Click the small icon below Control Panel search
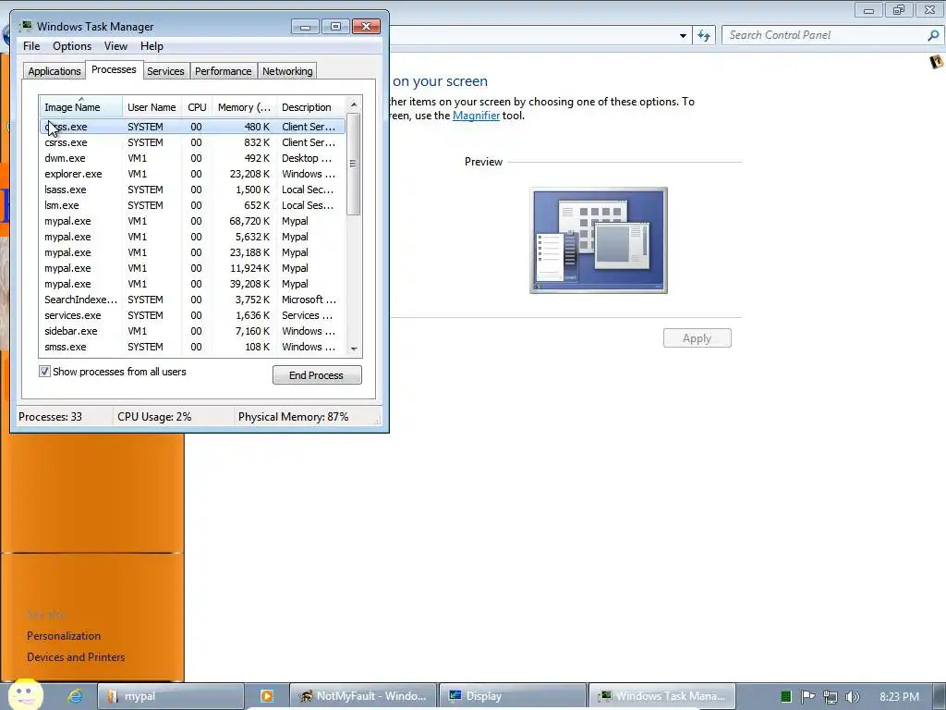The height and width of the screenshot is (710, 946). pyautogui.click(x=937, y=62)
